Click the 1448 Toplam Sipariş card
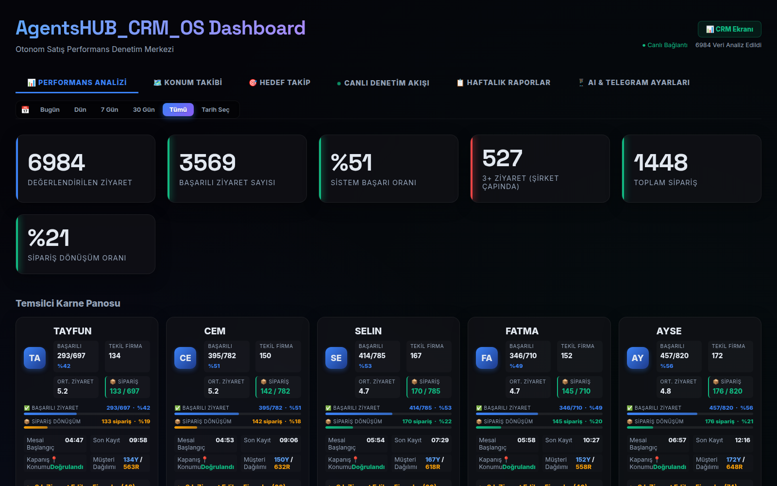The image size is (777, 486). [x=692, y=169]
